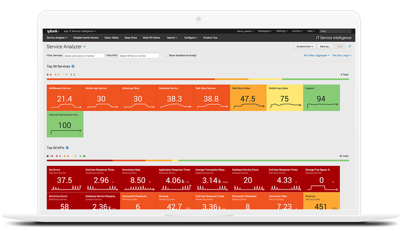The width and height of the screenshot is (400, 231).
Task: Select the Storage Free Space: % KPI tile
Action: (322, 179)
